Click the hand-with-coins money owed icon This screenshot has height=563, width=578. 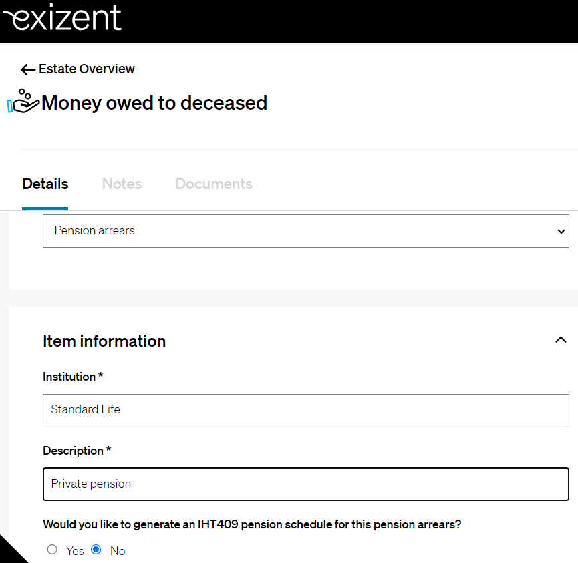tap(24, 102)
